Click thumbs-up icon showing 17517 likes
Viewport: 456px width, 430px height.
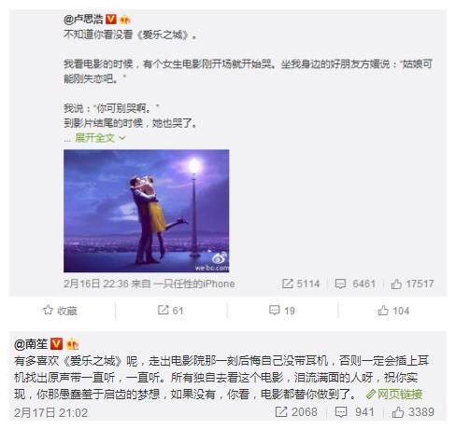coord(396,284)
